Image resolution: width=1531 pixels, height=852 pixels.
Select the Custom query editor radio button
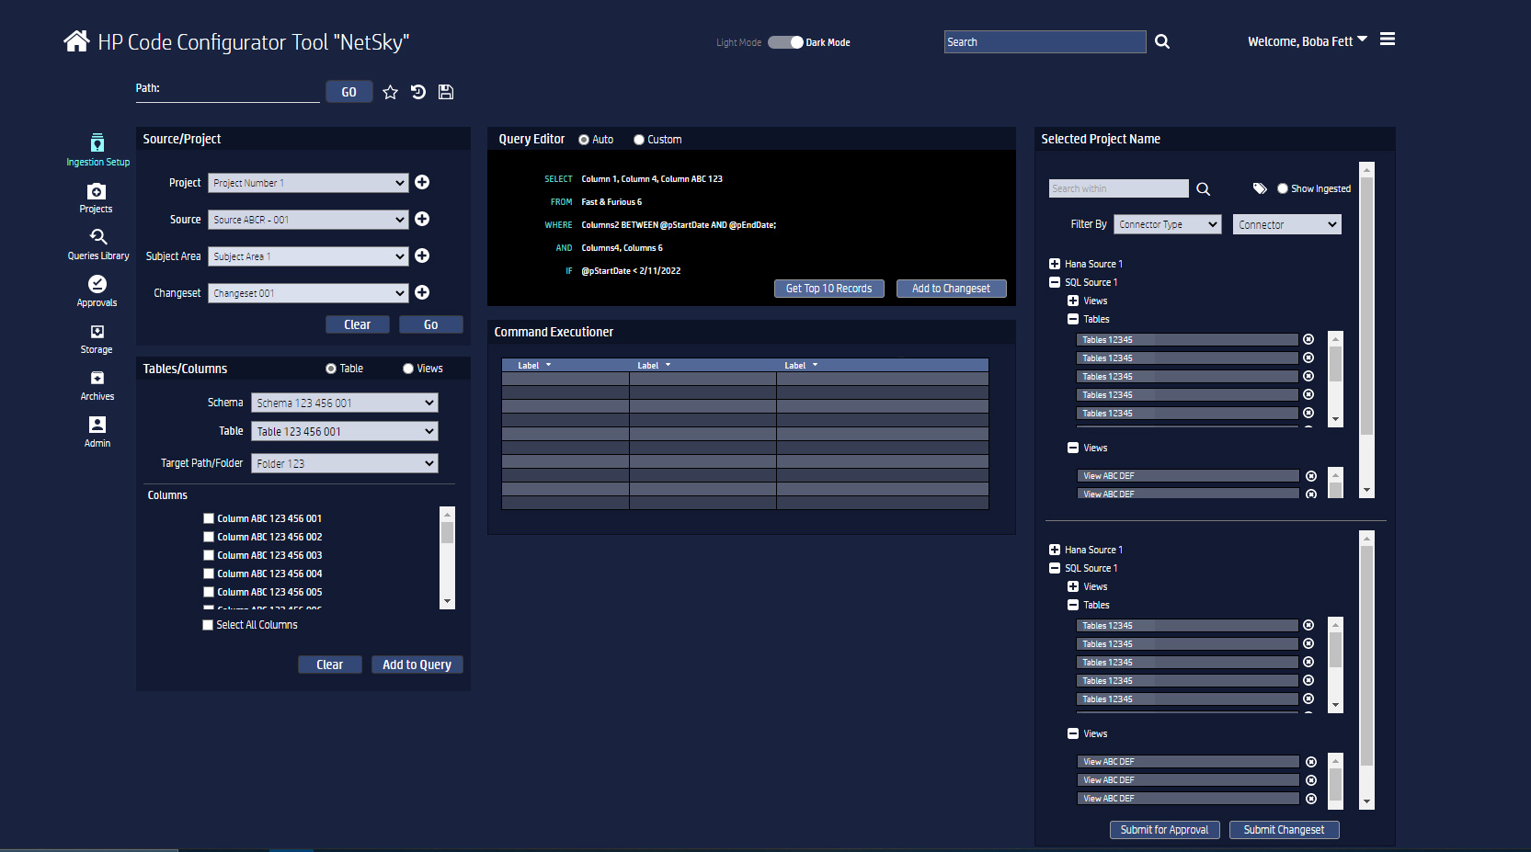pos(639,140)
